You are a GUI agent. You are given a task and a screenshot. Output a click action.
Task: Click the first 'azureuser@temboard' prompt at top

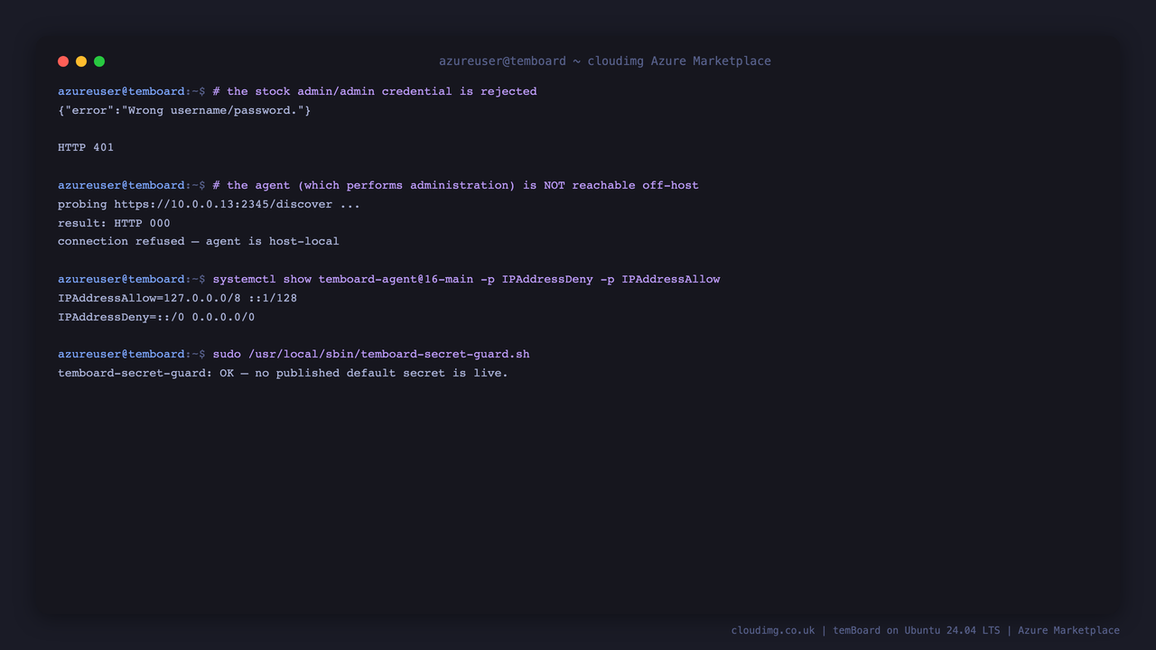click(x=121, y=91)
